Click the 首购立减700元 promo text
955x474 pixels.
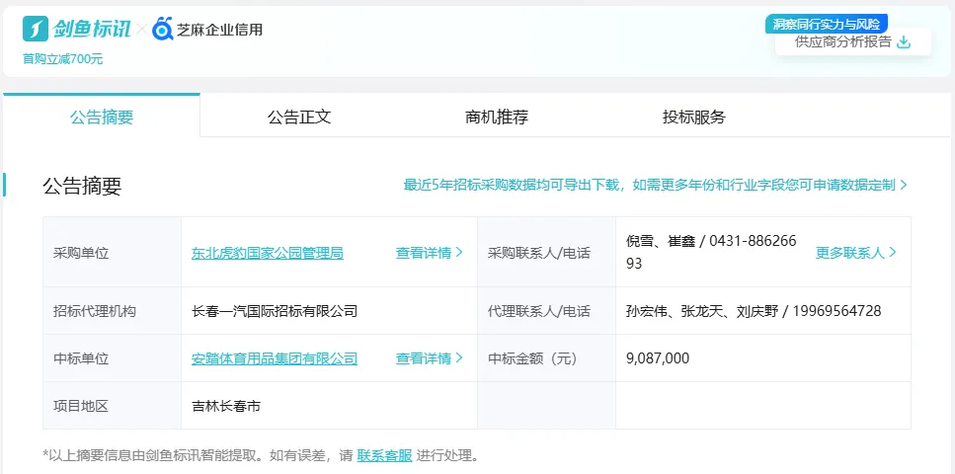[63, 59]
